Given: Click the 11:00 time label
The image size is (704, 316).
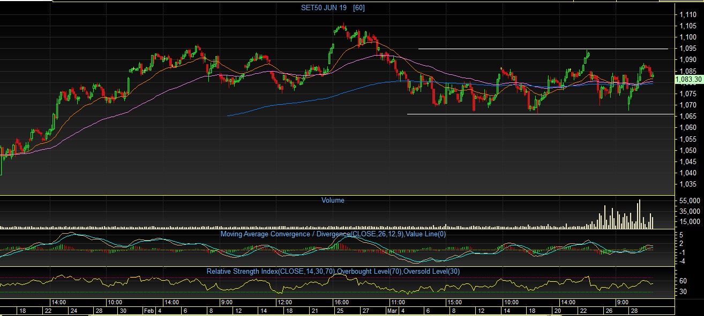Looking at the screenshot, I should click(397, 302).
